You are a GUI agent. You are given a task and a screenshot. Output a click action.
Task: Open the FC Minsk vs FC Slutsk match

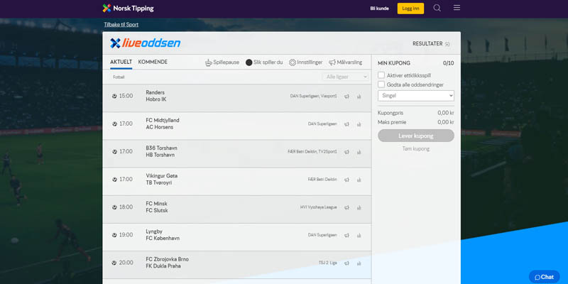237,209
